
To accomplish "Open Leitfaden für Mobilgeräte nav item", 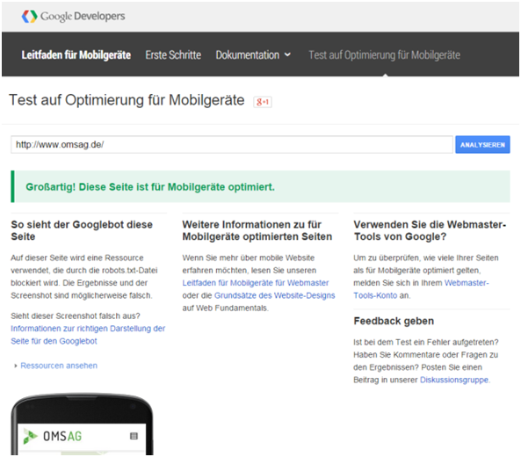I will point(76,54).
